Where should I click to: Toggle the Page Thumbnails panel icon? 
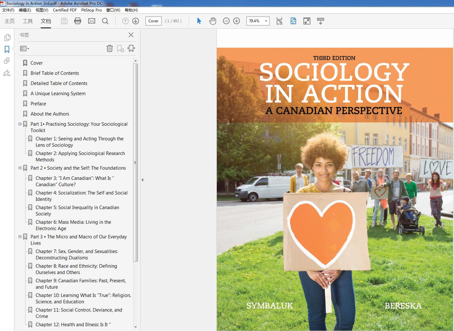7,38
